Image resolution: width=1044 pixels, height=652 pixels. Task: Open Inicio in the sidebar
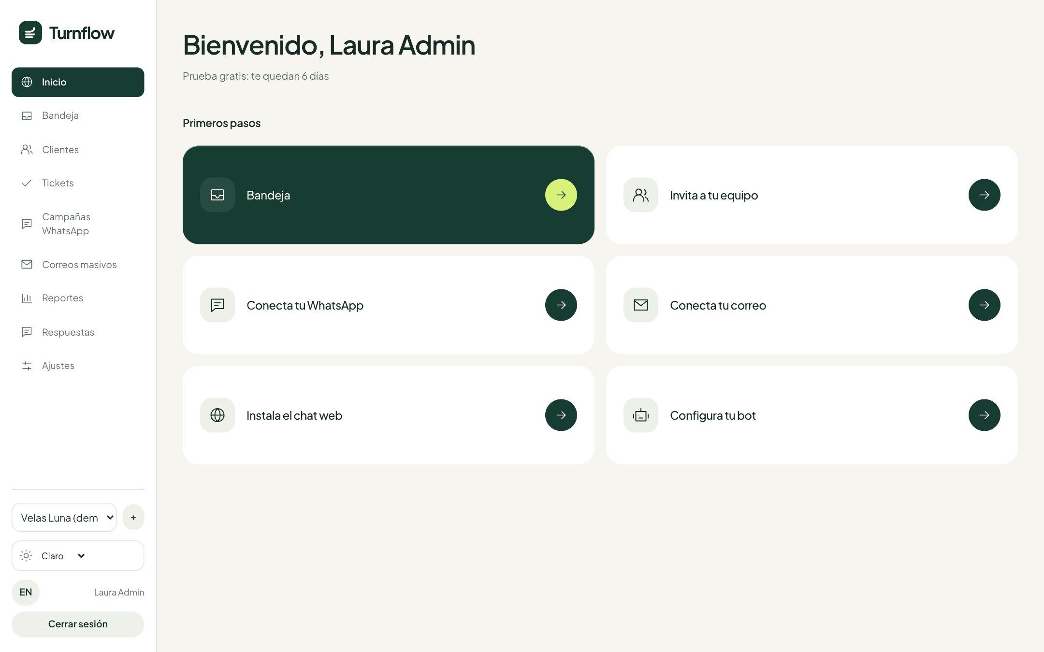[x=78, y=82]
